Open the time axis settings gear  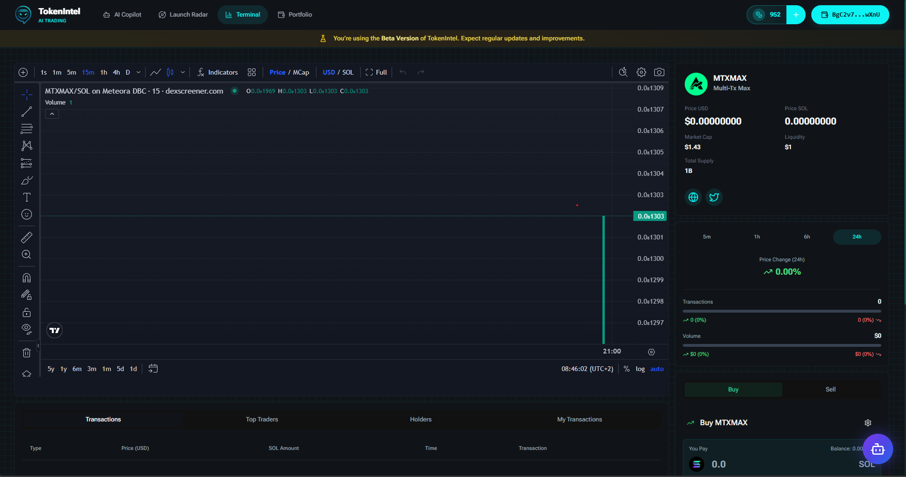(651, 352)
